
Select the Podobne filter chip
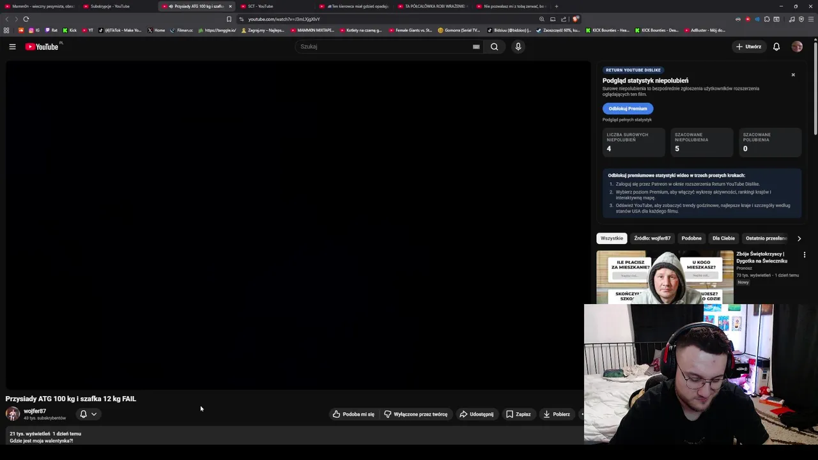click(x=691, y=238)
